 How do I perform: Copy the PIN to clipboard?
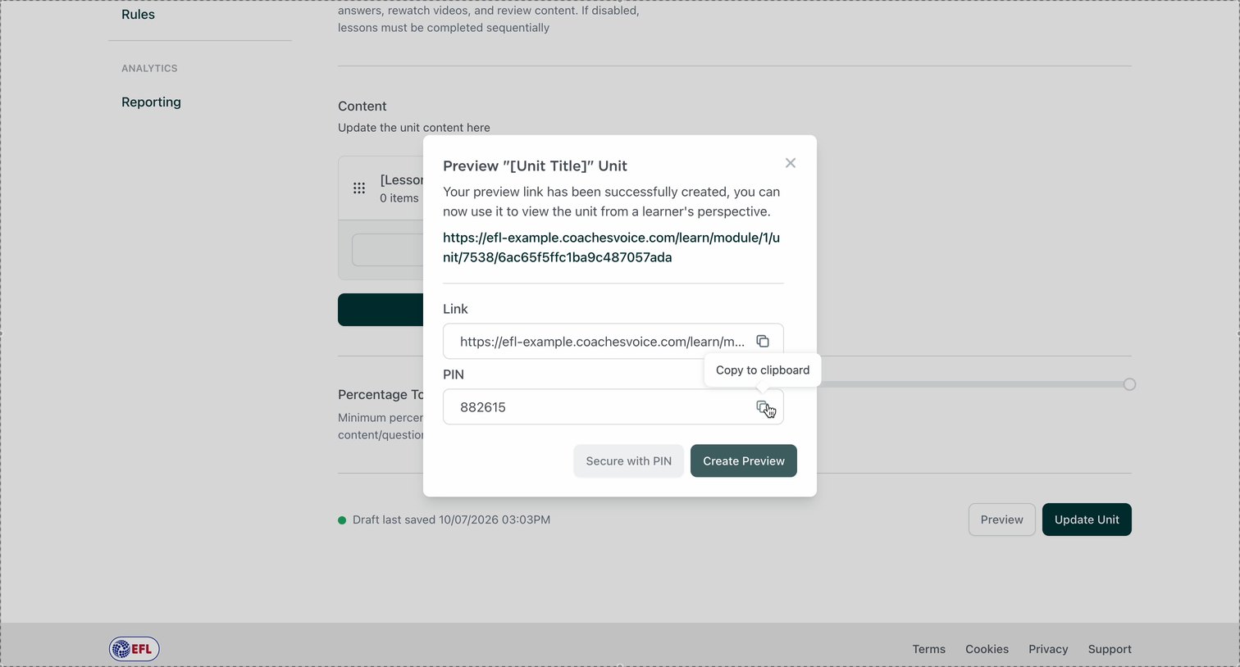pyautogui.click(x=763, y=407)
